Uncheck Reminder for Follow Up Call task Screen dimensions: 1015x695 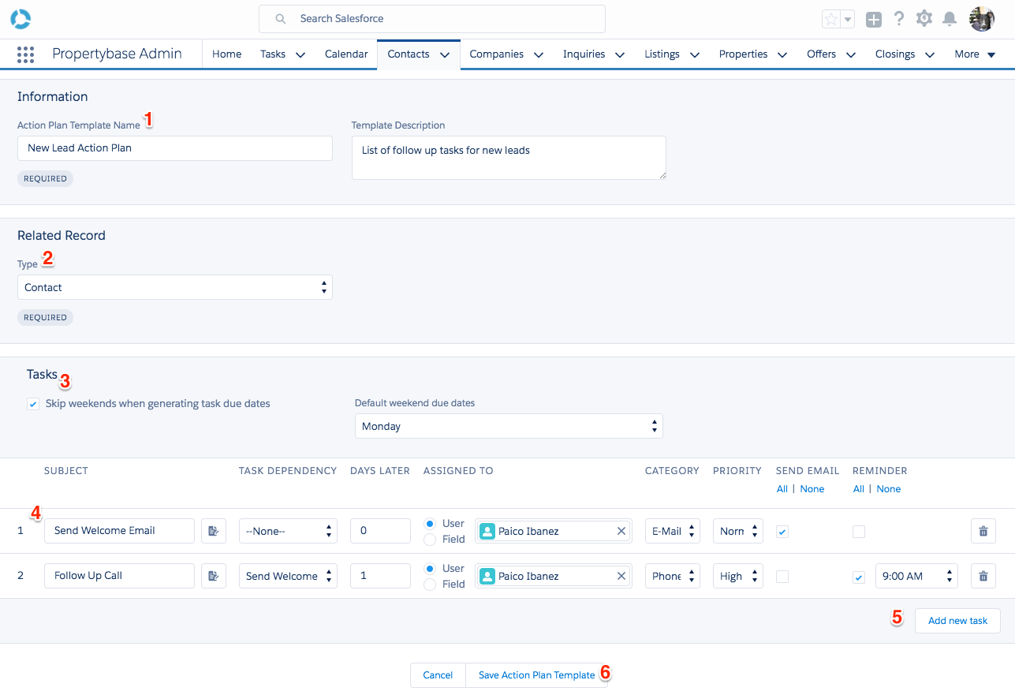[x=859, y=577]
